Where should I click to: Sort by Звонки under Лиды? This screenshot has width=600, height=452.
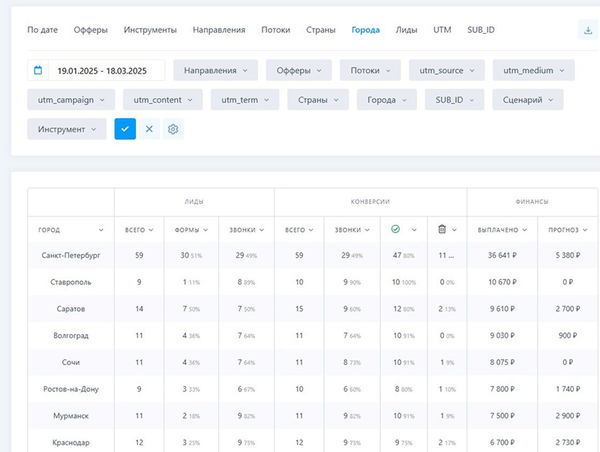[247, 230]
